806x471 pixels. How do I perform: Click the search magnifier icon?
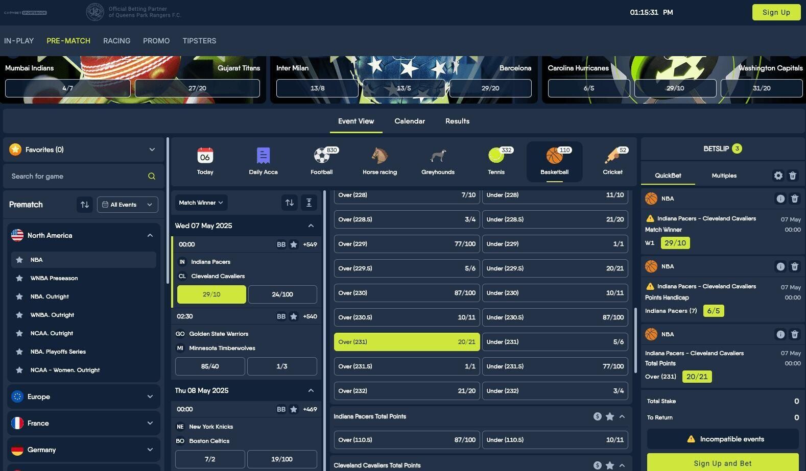click(152, 176)
